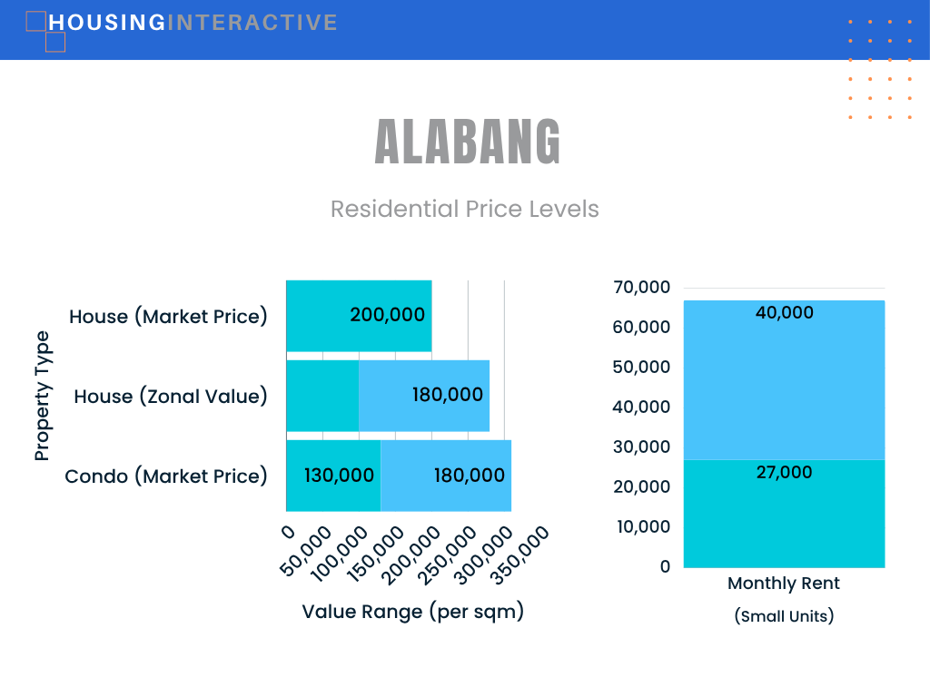Click the orange dot grid decoration
Image resolution: width=930 pixels, height=697 pixels.
880,69
